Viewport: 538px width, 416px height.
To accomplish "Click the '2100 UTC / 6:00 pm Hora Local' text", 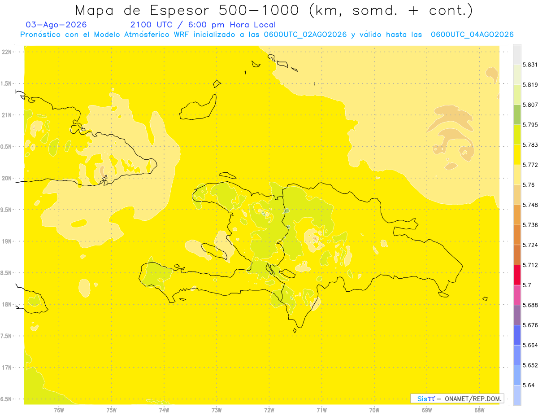I will click(203, 25).
